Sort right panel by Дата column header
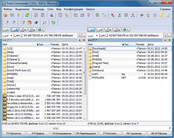 pos(159,45)
